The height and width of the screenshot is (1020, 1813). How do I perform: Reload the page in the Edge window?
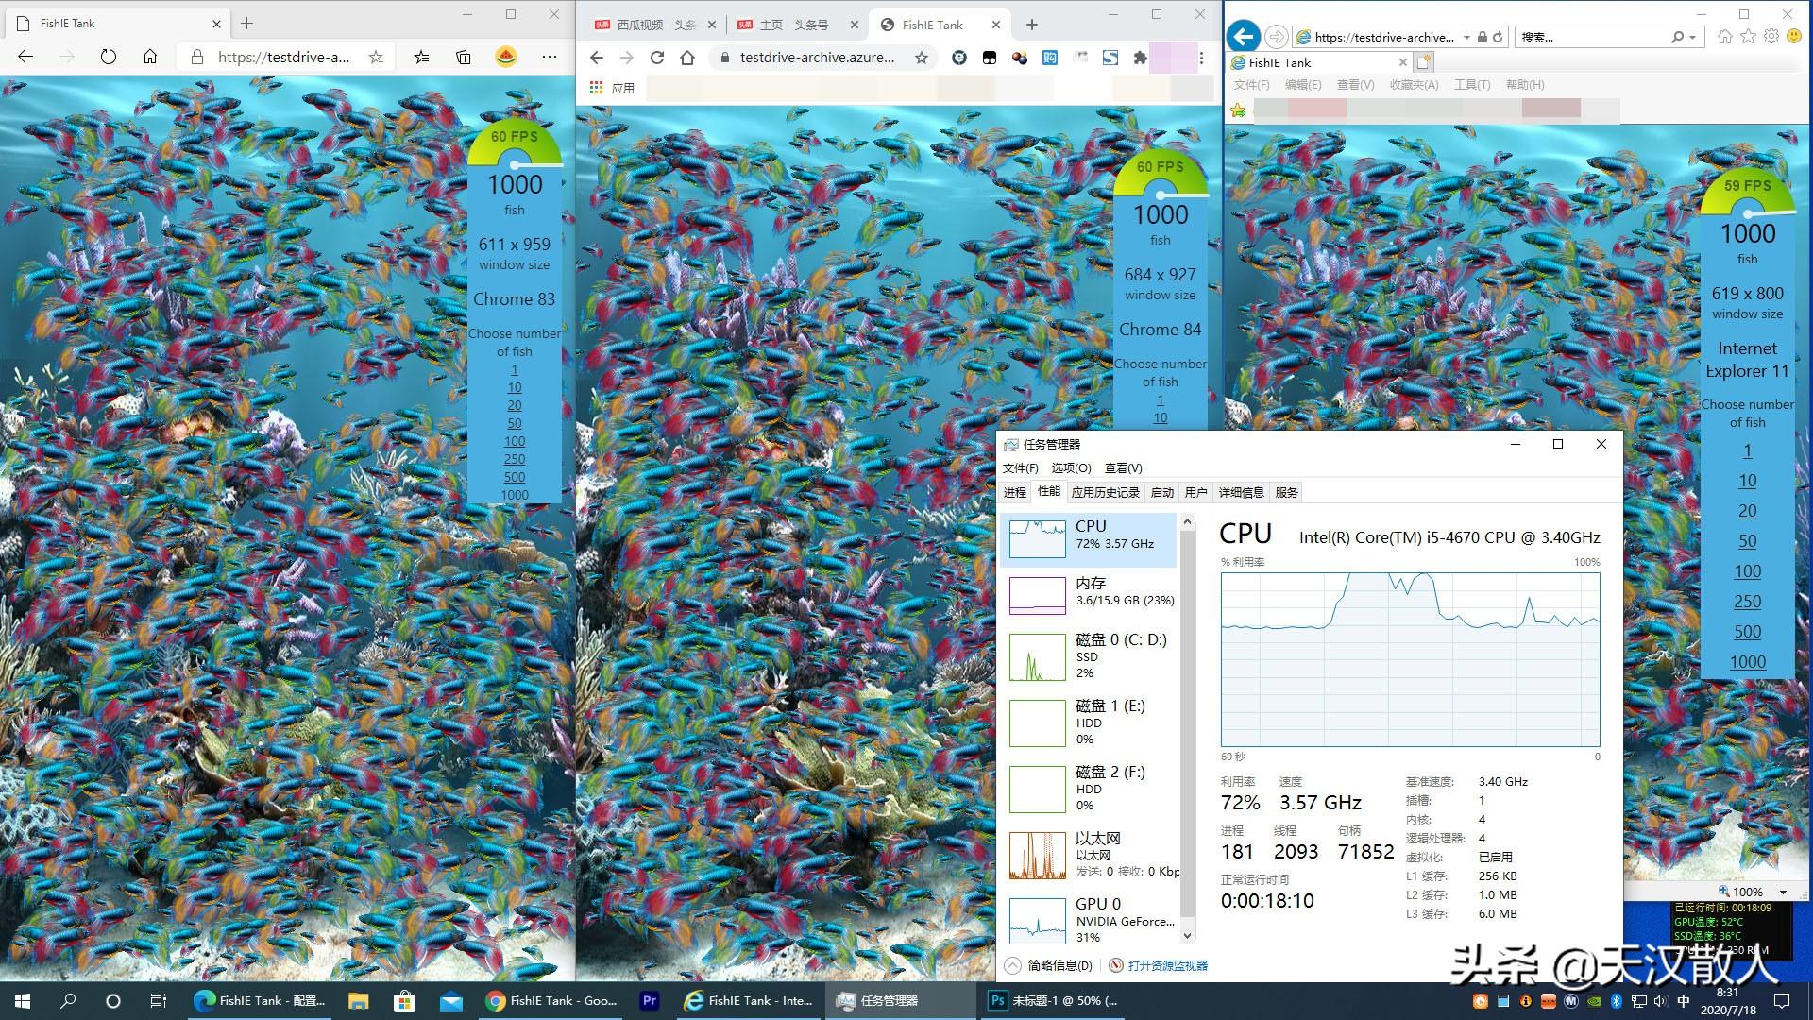coord(109,57)
